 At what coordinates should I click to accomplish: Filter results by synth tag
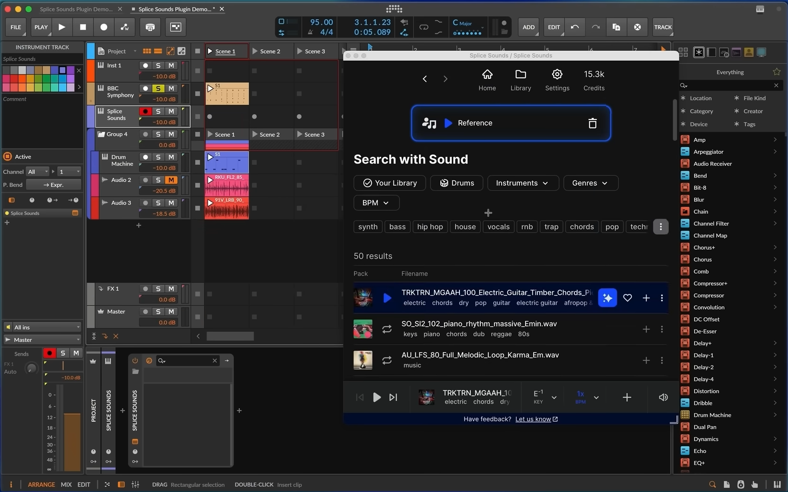368,227
